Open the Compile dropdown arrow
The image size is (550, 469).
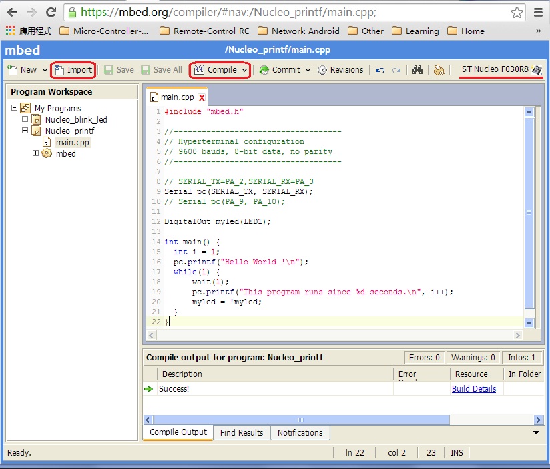(x=244, y=70)
